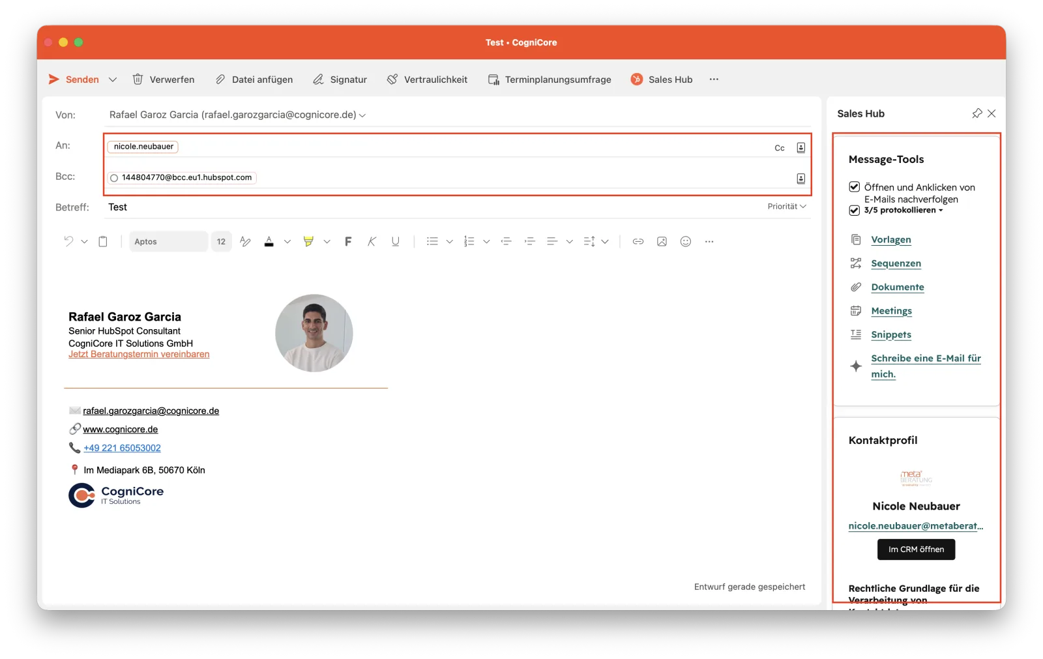Toggle italic (K) formatting
Screen dimensions: 1043x659
372,242
